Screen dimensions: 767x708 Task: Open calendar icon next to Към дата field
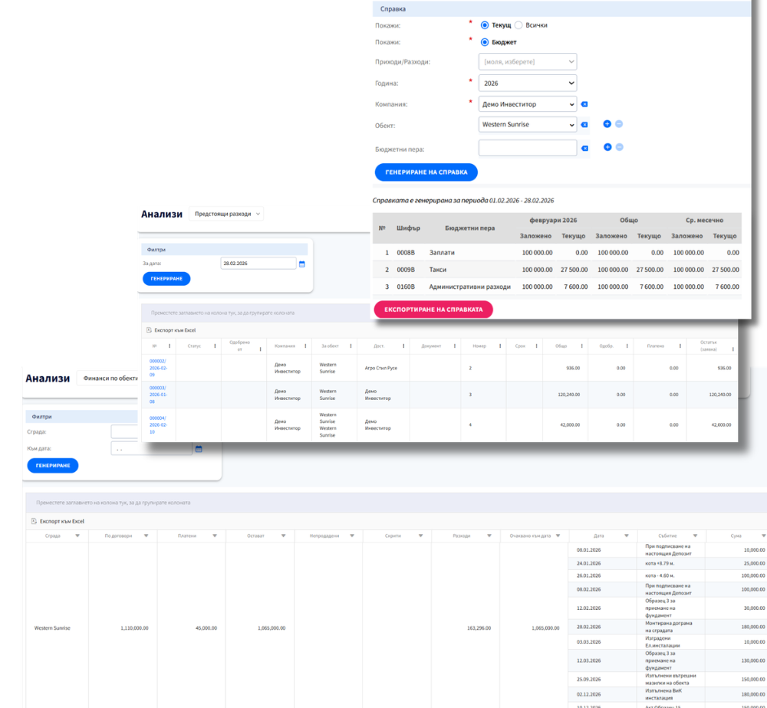(199, 449)
